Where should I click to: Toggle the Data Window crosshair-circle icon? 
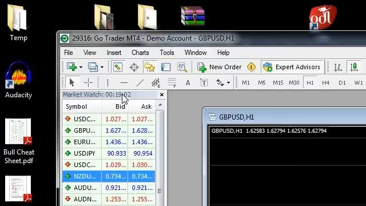click(134, 68)
